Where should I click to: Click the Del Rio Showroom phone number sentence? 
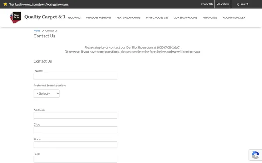coord(132,47)
